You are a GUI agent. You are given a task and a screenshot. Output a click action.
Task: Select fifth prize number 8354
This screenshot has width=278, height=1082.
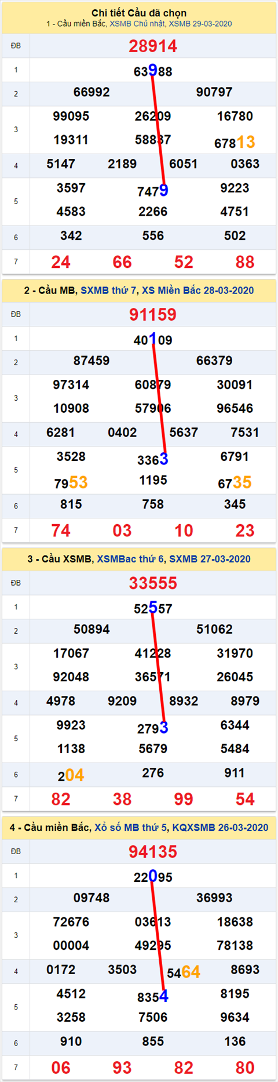click(153, 996)
